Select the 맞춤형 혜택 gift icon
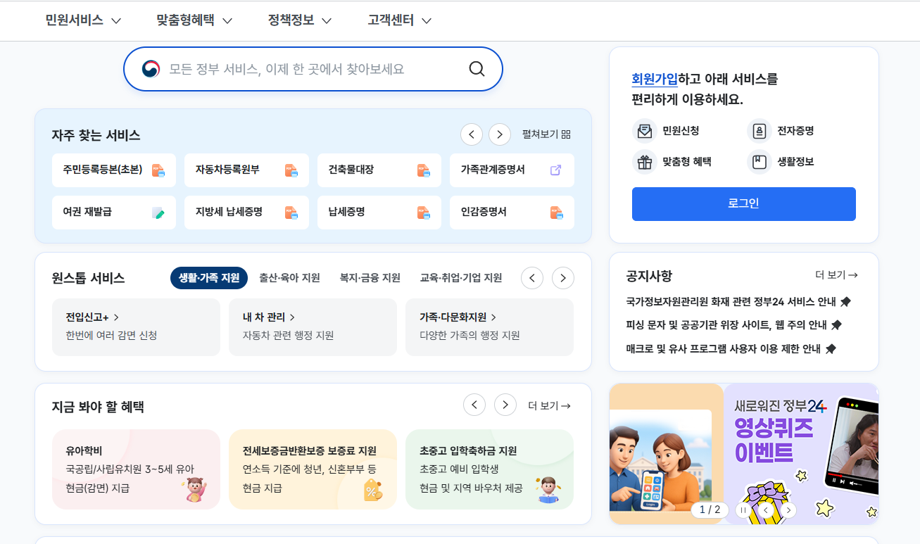Image resolution: width=920 pixels, height=544 pixels. tap(645, 161)
